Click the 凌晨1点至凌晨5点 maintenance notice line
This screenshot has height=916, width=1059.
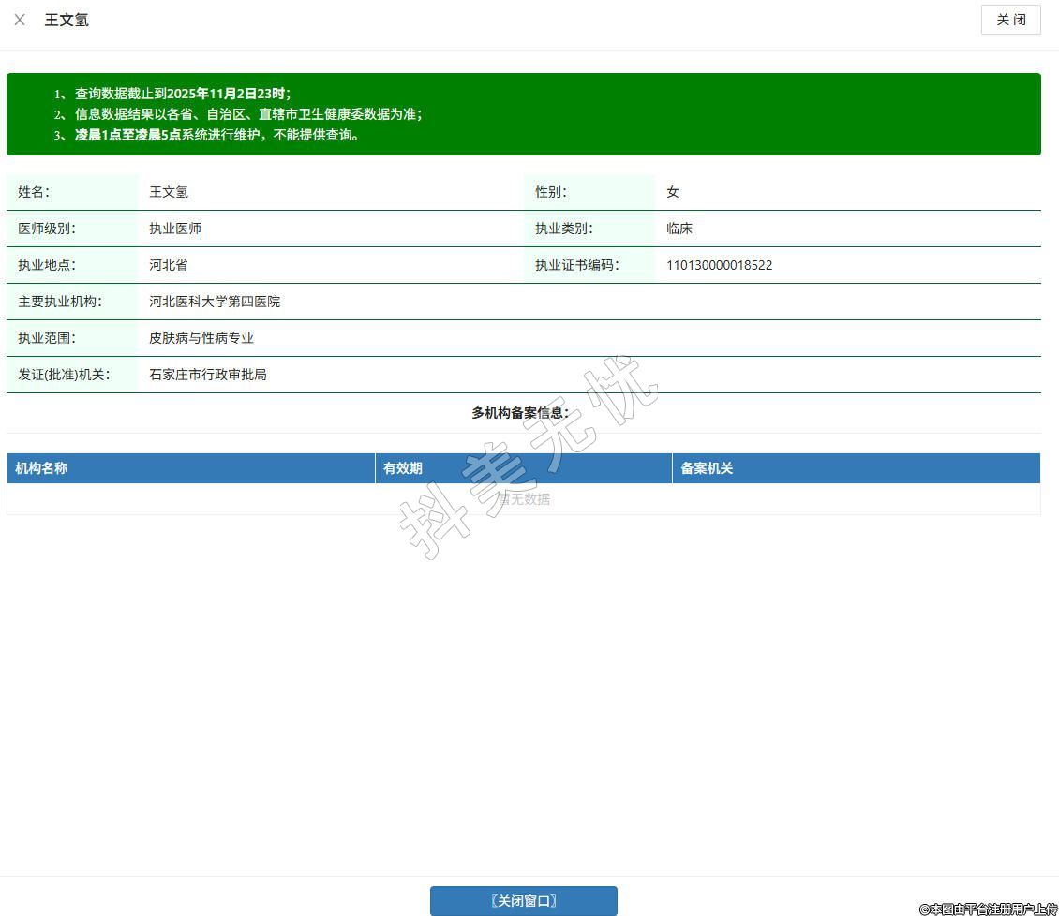[x=217, y=135]
